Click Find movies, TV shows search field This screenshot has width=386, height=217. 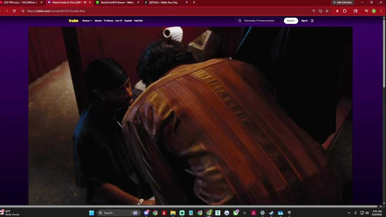pyautogui.click(x=259, y=21)
